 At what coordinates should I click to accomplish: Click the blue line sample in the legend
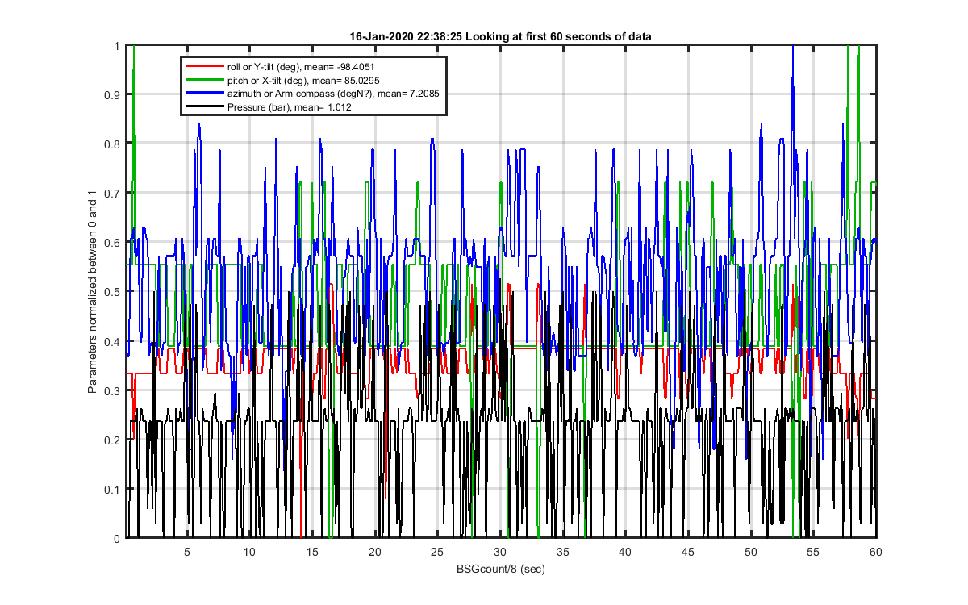point(204,94)
